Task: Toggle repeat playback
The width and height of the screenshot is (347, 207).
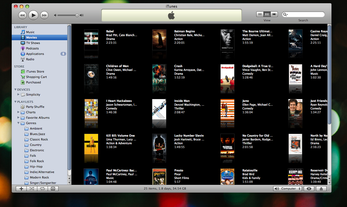Action: coord(42,189)
